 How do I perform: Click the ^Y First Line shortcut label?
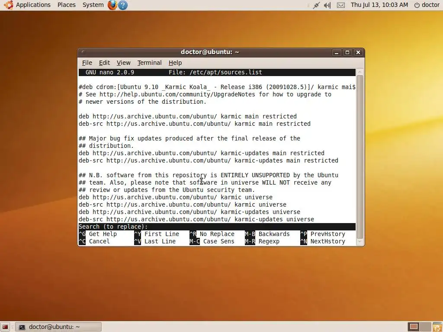coord(157,234)
